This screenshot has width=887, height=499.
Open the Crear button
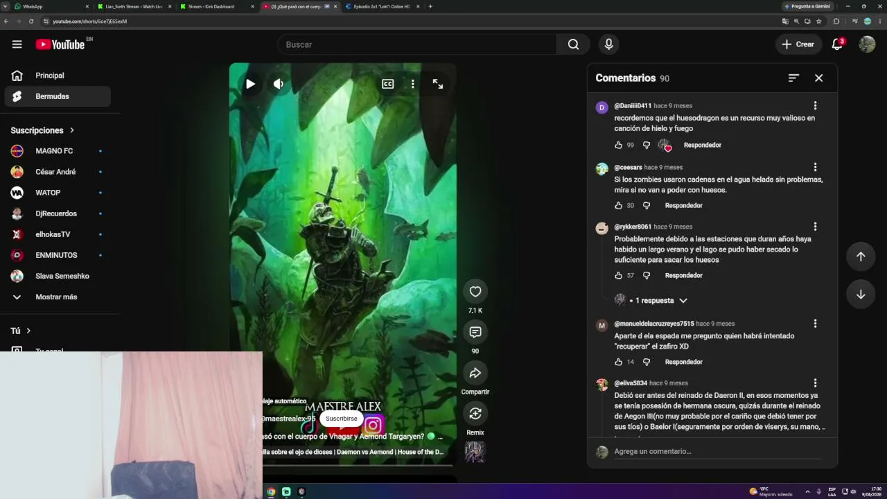pyautogui.click(x=798, y=44)
